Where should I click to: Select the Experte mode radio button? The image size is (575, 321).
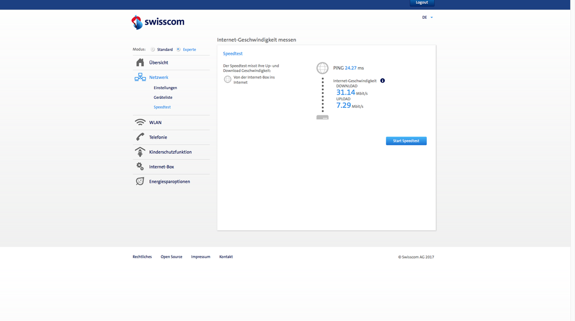pyautogui.click(x=178, y=49)
